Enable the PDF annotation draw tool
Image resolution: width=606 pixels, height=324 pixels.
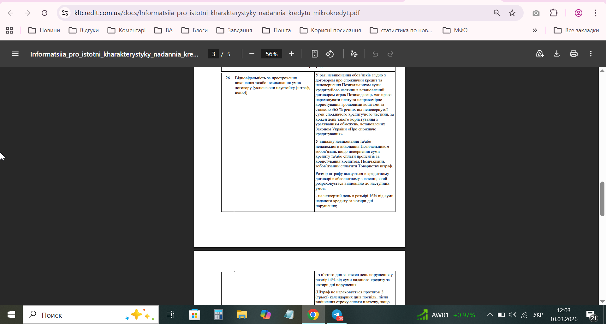(354, 54)
